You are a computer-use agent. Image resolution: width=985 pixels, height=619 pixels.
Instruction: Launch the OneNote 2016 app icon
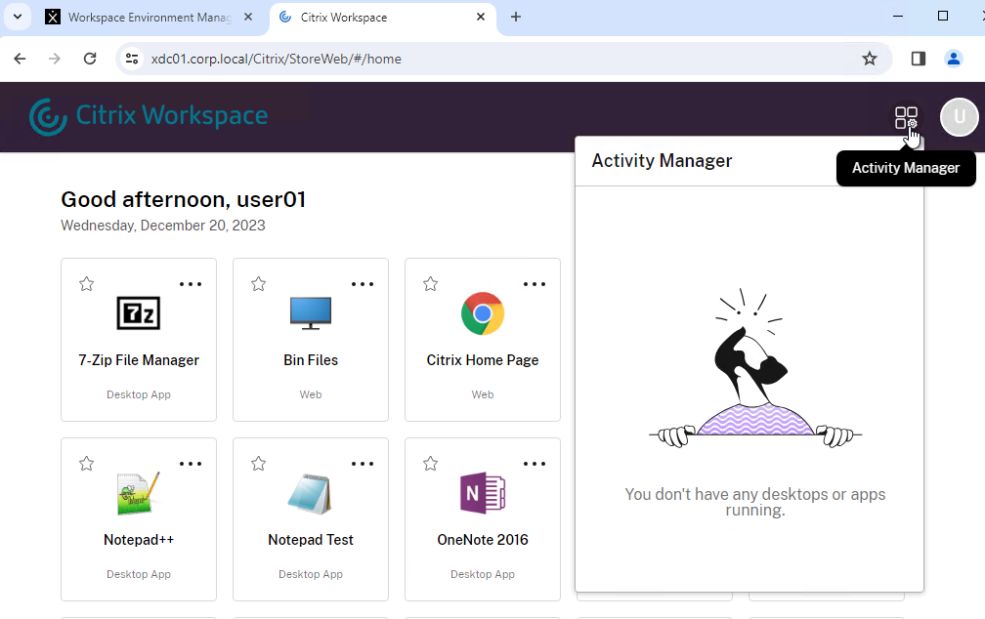tap(483, 493)
